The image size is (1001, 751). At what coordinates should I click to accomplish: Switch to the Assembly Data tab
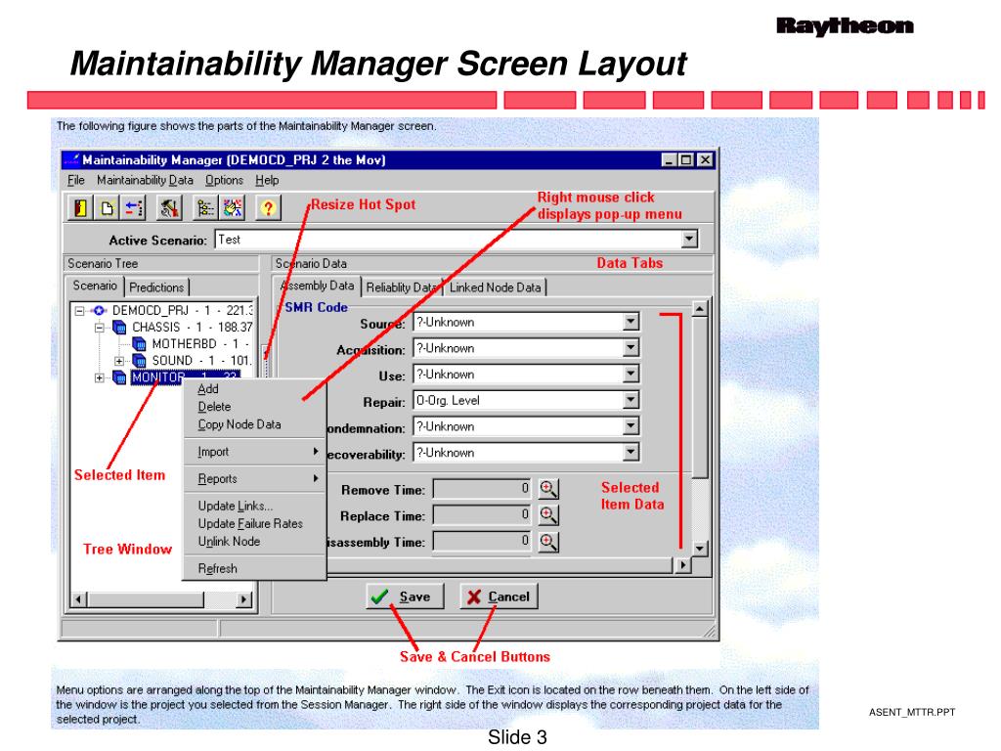(318, 286)
